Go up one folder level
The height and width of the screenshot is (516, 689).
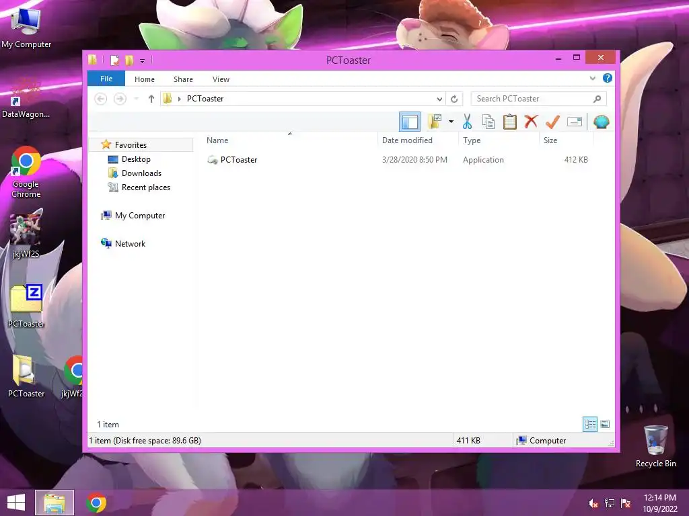[x=151, y=99]
